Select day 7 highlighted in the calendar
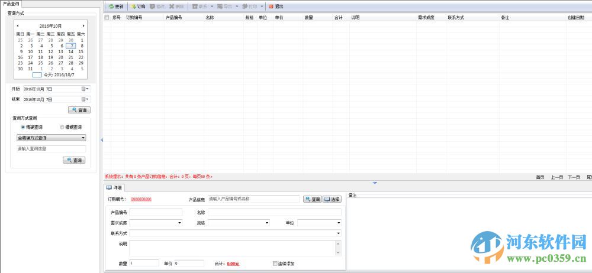The image size is (592, 273). tap(71, 46)
